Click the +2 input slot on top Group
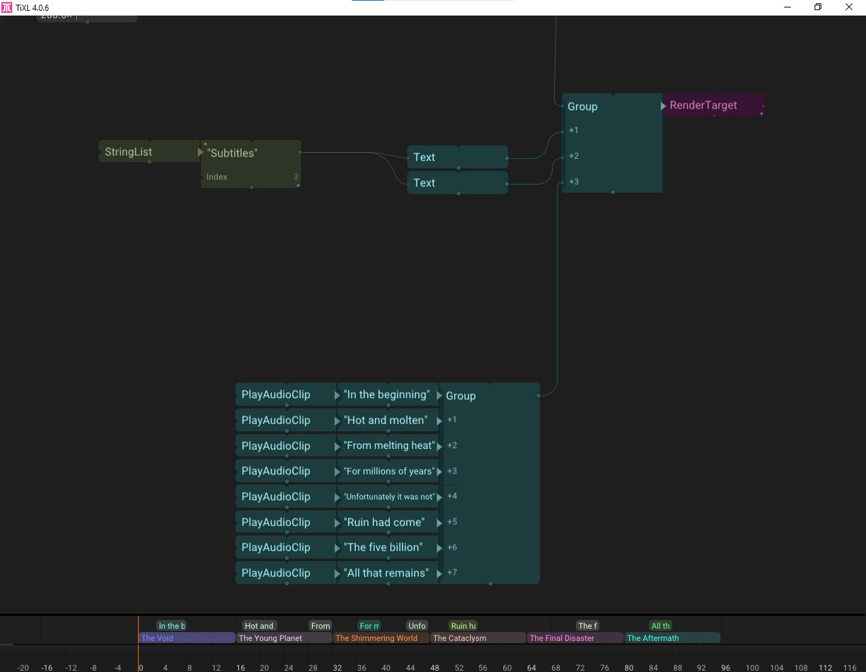 coord(573,156)
